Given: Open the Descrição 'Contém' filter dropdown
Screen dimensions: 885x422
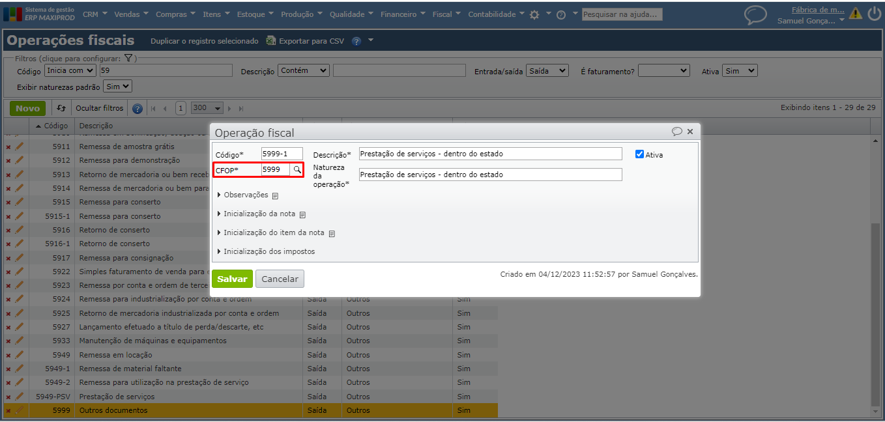Looking at the screenshot, I should (304, 70).
